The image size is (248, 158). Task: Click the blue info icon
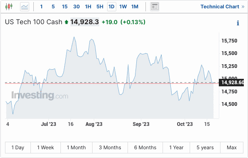click(x=238, y=23)
